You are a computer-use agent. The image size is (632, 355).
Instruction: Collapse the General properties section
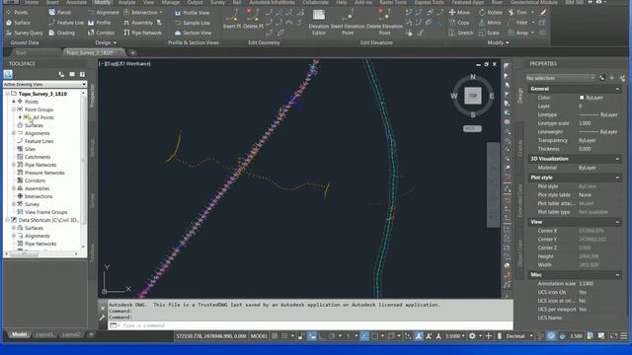coord(617,89)
